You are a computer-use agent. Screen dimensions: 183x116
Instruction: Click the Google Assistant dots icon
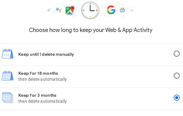click(59, 10)
